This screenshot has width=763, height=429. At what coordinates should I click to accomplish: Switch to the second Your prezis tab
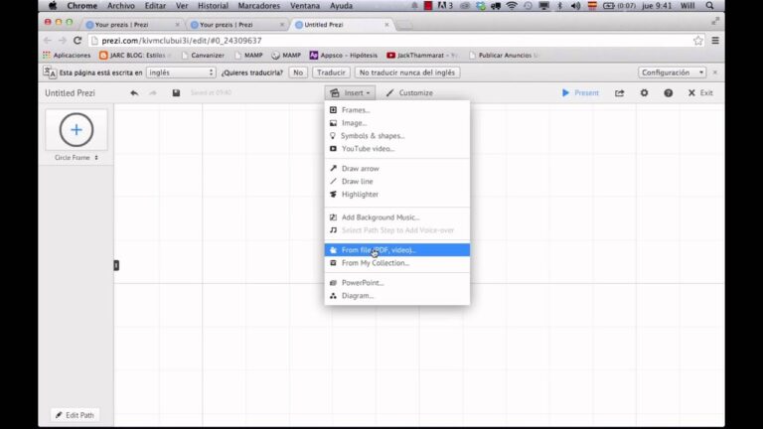coord(237,24)
